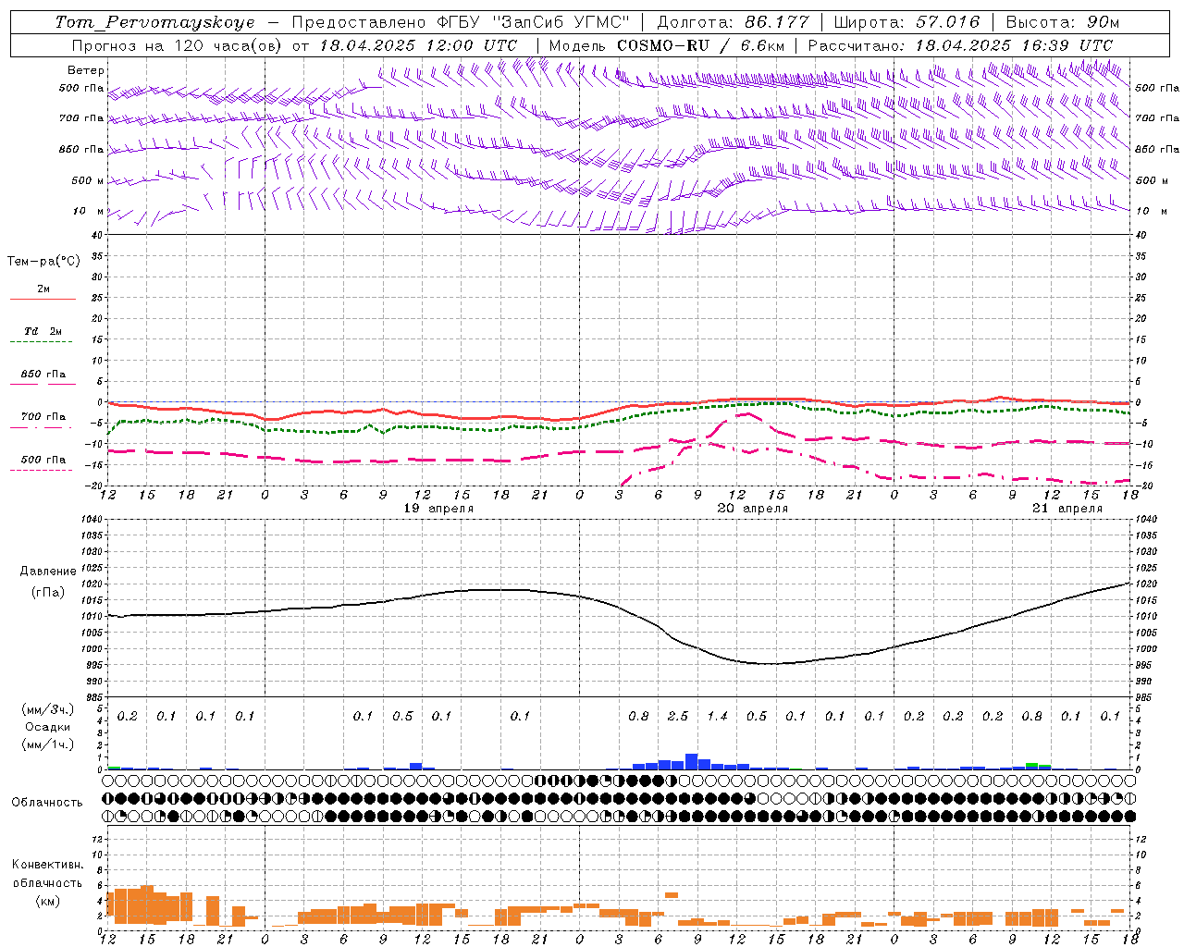Click the (гПа) unit label under Давление
This screenshot has width=1184, height=947.
48,593
